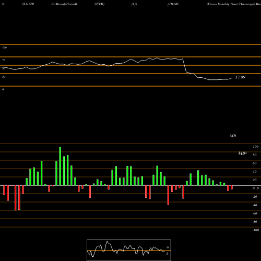This screenshot has width=261, height=261.
Task: Open the mini oscillator chart thumbnail
Action: click(x=129, y=250)
